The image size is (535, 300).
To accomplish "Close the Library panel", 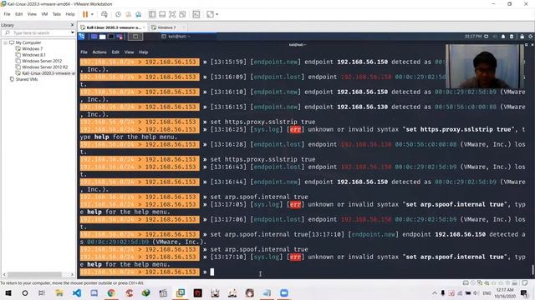I will point(72,25).
